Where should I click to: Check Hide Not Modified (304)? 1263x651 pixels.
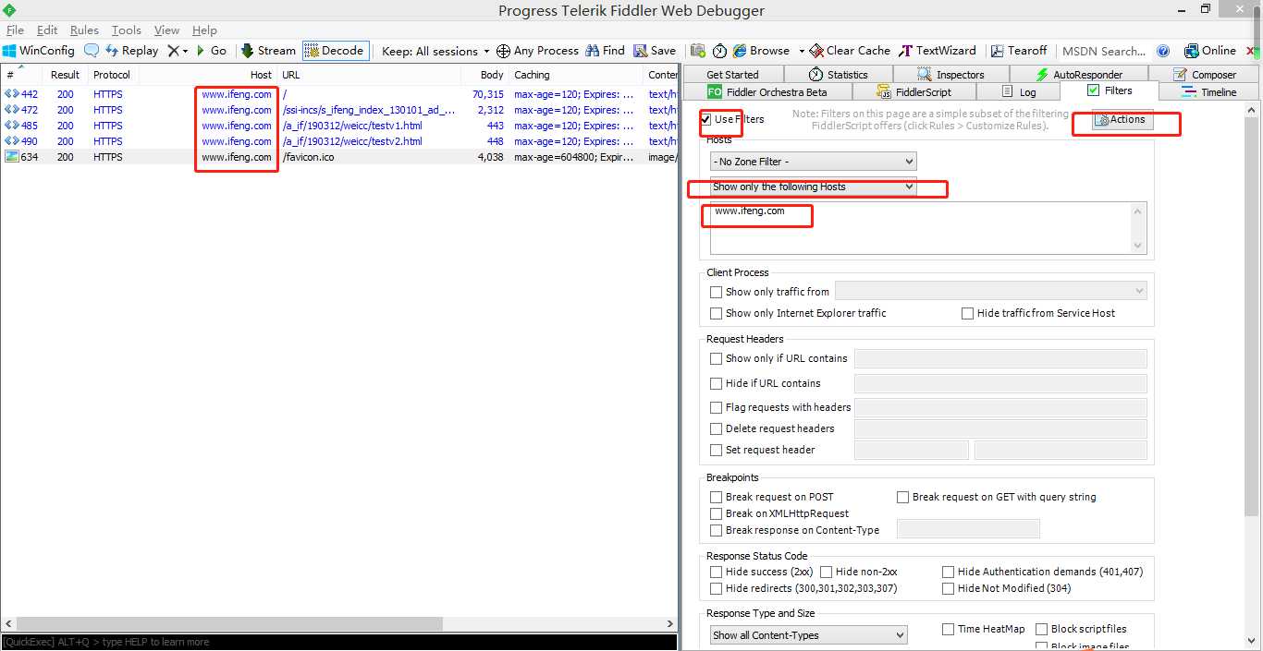tap(948, 588)
